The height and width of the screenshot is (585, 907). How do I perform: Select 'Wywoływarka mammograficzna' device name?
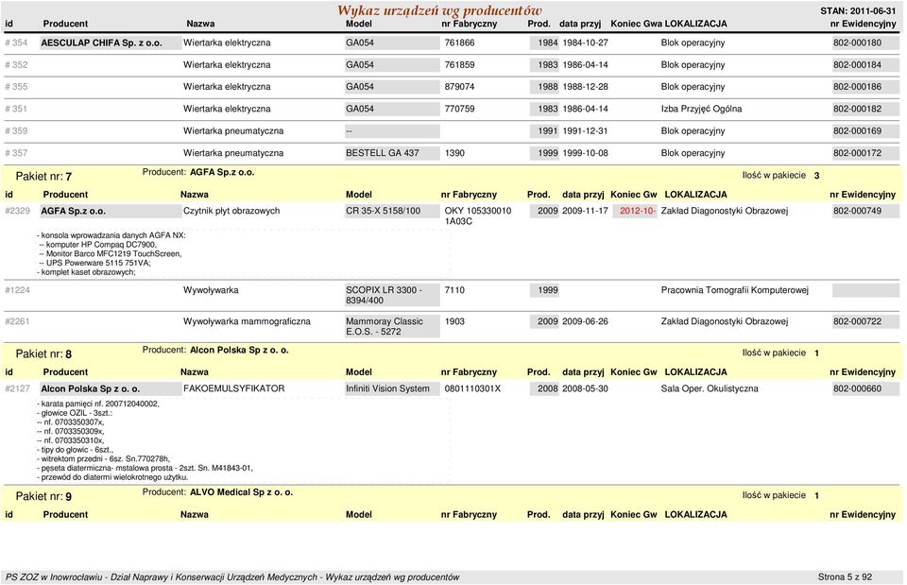247,321
